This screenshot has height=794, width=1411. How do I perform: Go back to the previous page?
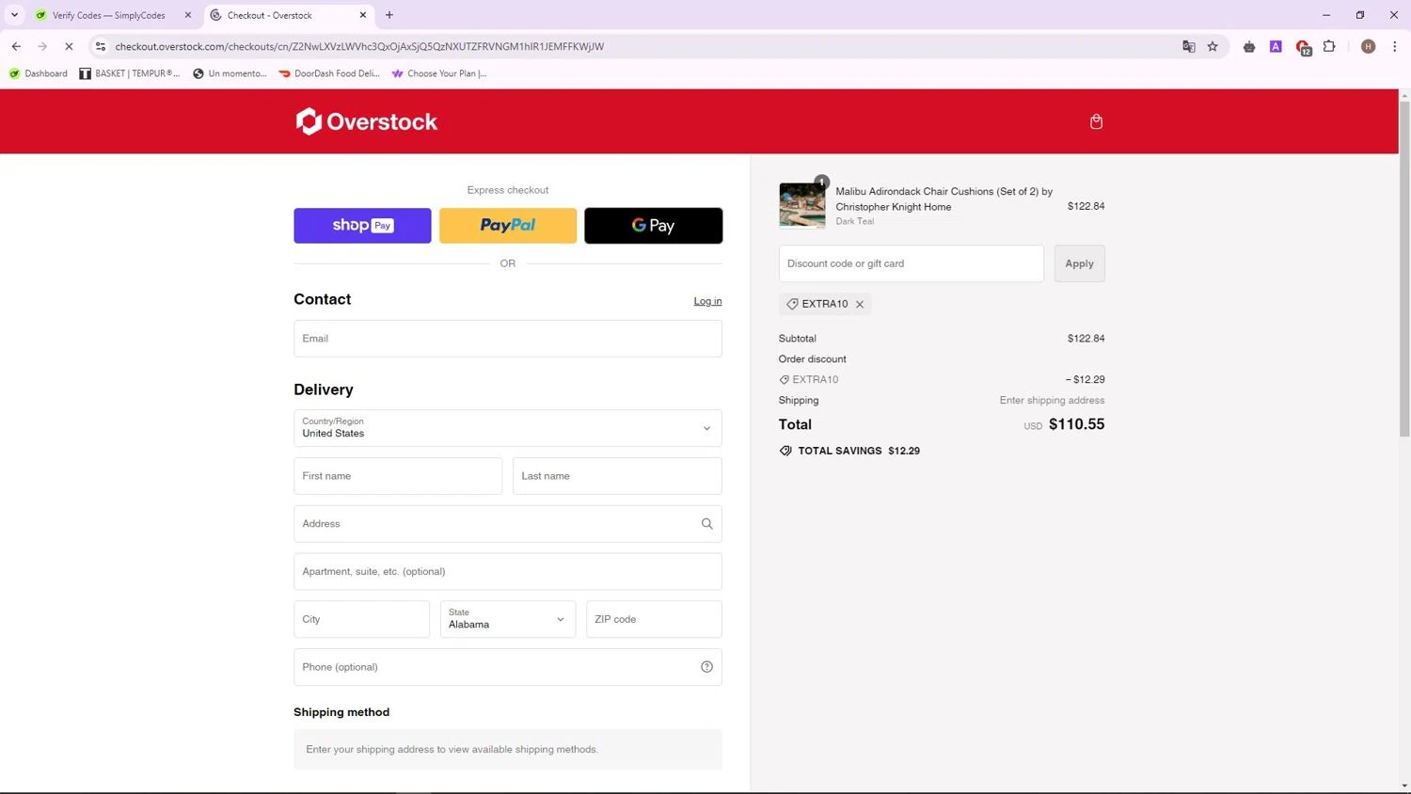pyautogui.click(x=16, y=46)
